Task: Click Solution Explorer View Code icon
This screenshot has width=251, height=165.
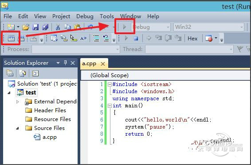Action: click(35, 74)
